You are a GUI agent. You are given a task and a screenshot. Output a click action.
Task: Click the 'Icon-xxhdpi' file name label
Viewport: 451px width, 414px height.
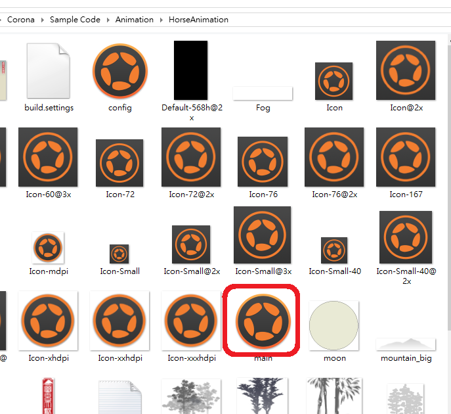pos(120,358)
